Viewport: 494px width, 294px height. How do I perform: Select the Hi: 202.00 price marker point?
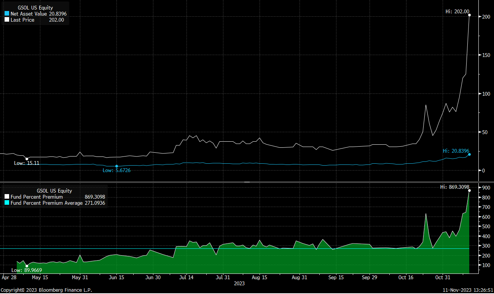pos(469,15)
